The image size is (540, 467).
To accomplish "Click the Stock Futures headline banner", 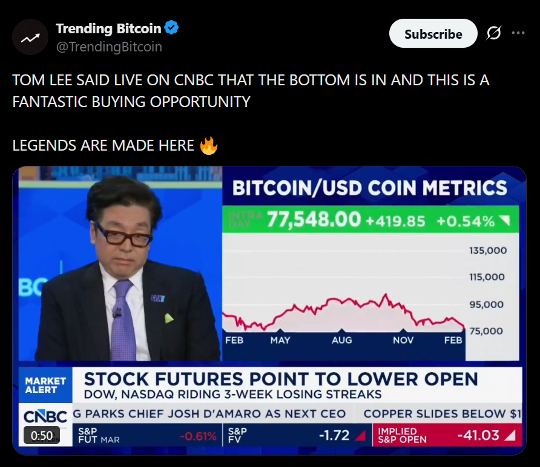I will click(x=281, y=380).
